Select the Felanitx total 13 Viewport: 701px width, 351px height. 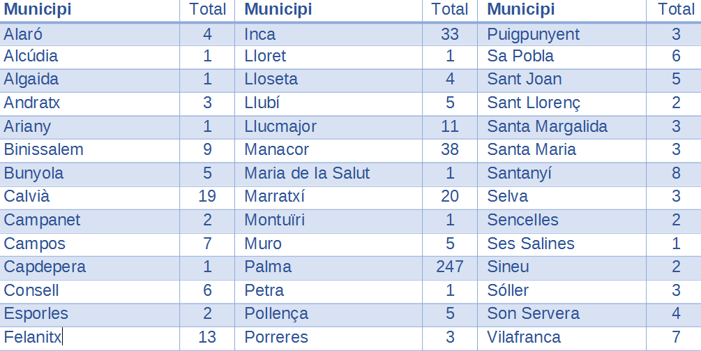[x=207, y=337]
